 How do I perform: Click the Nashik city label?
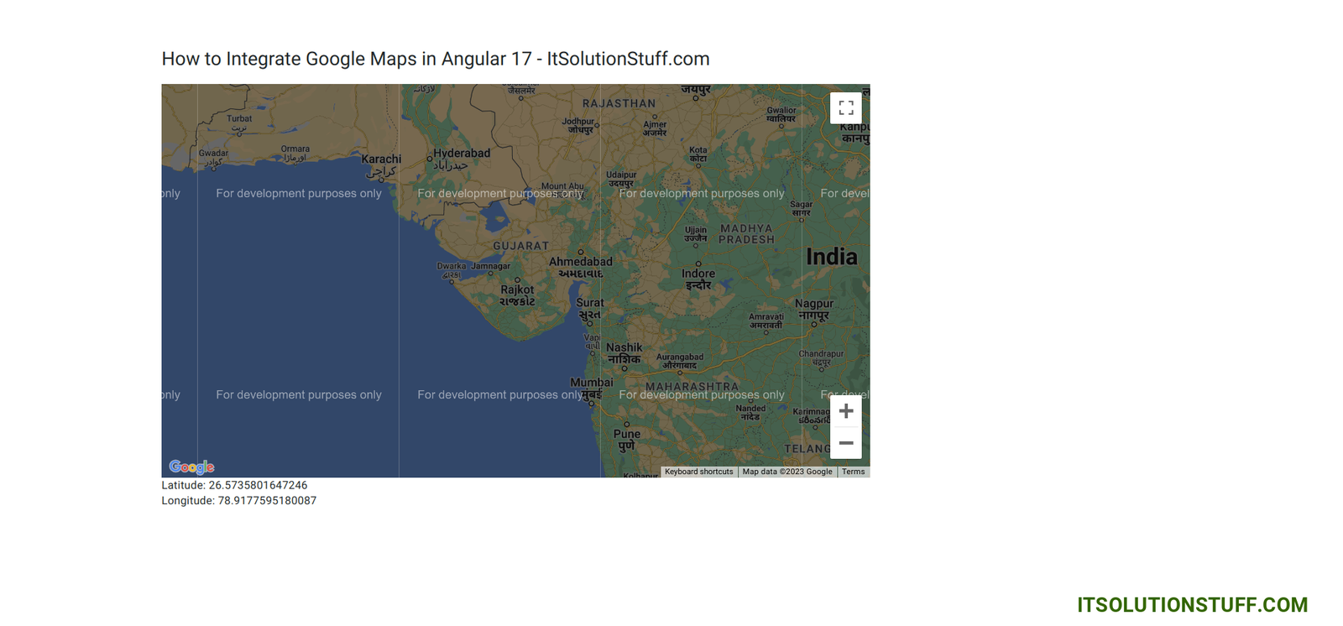[624, 347]
